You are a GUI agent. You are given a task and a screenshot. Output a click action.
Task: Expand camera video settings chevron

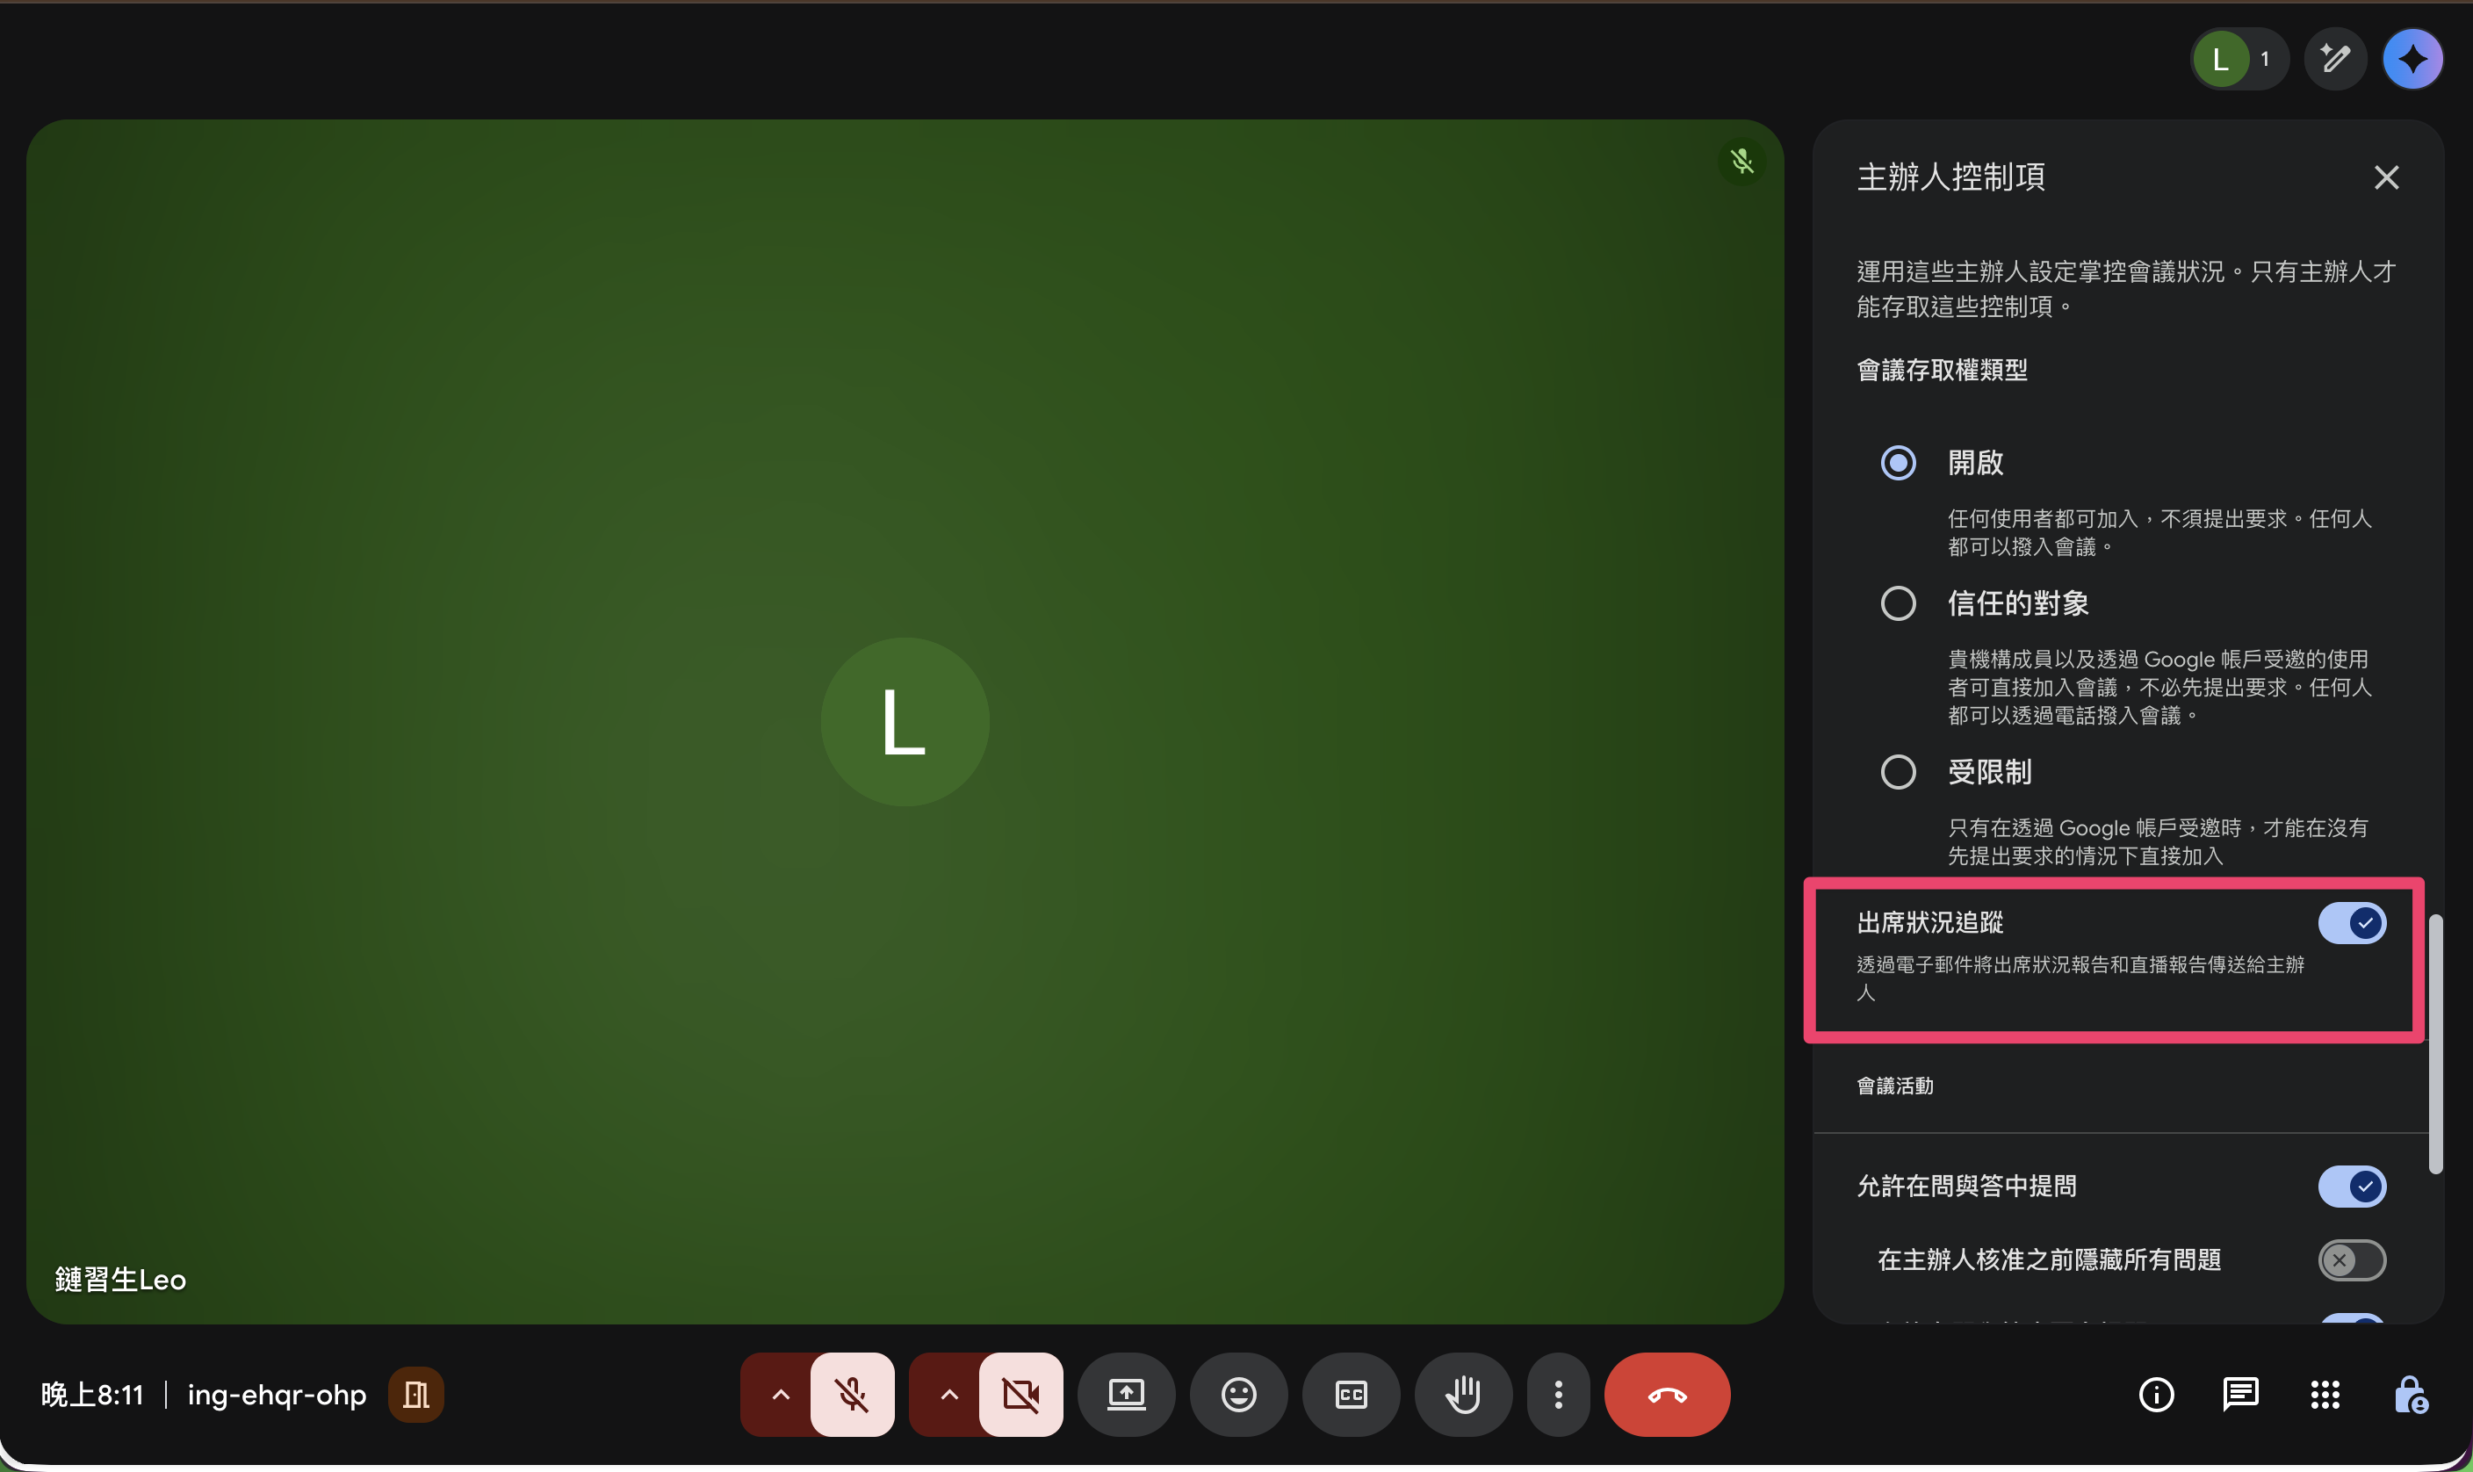pos(949,1395)
